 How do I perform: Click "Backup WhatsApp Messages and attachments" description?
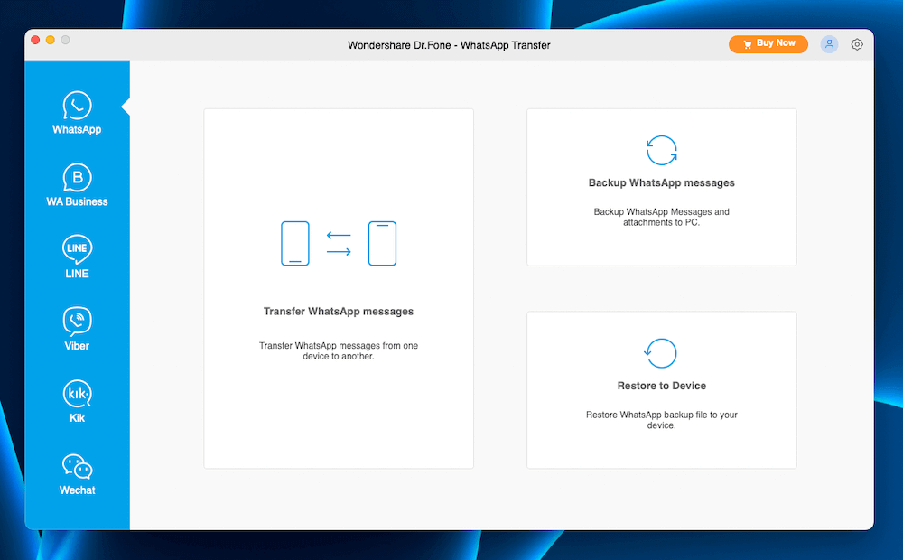[661, 217]
